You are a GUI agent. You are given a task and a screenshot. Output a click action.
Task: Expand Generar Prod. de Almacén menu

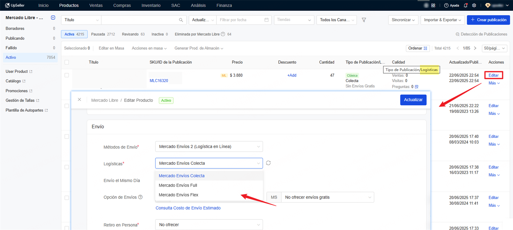[x=199, y=48]
